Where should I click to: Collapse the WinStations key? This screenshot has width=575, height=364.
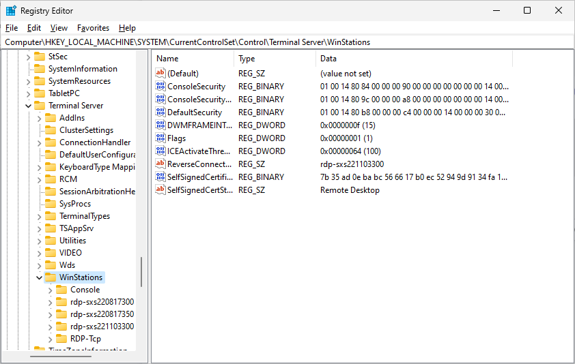point(39,277)
